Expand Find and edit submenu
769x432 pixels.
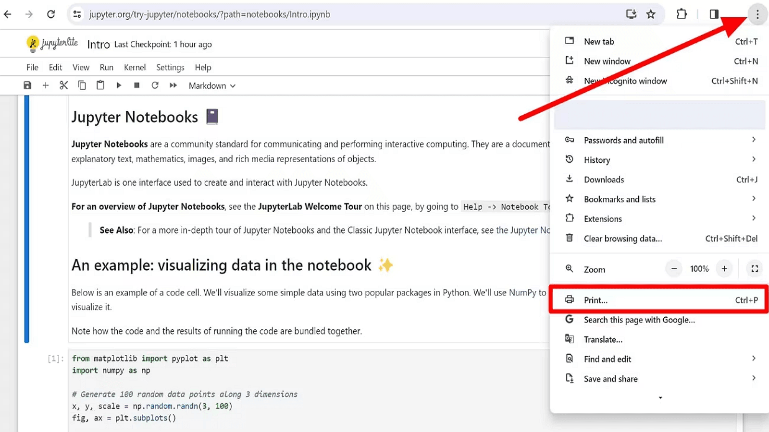pos(659,359)
